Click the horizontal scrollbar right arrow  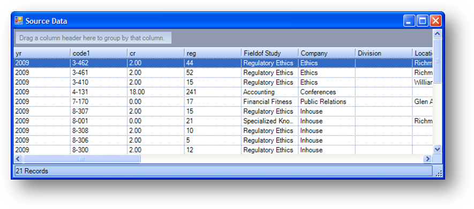(427, 159)
